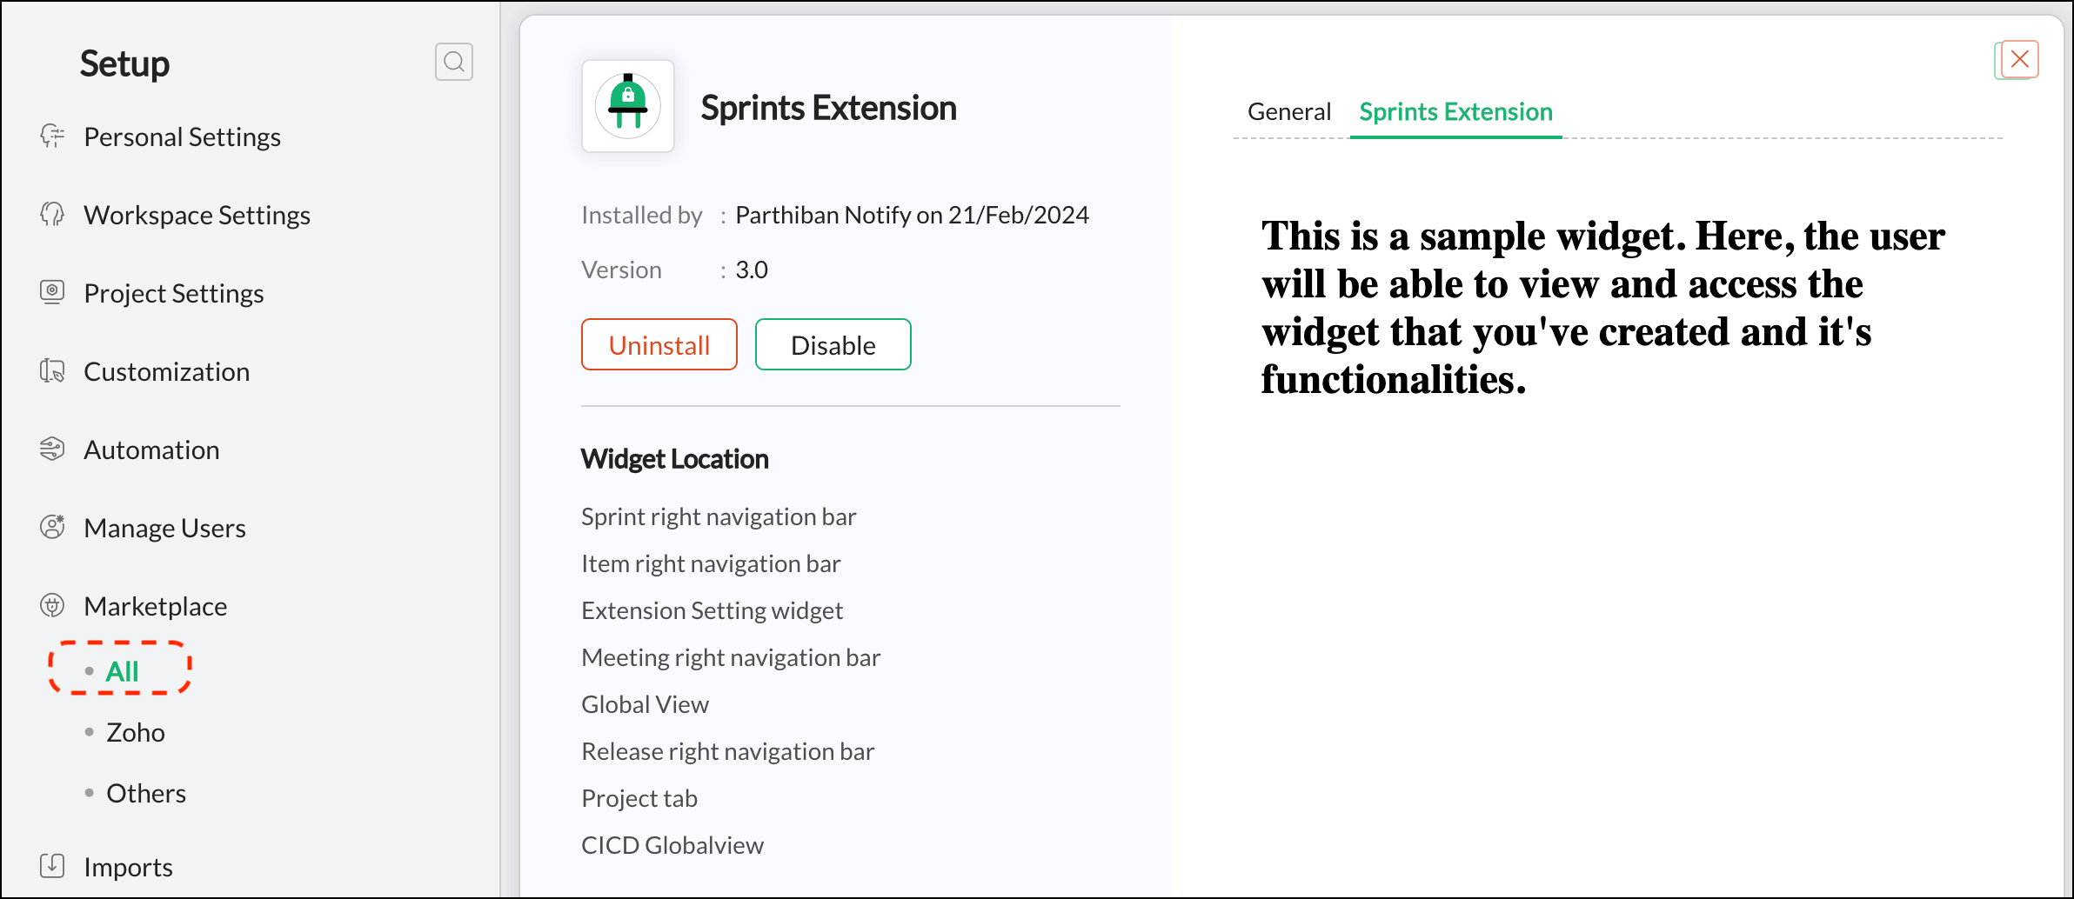Click the Workspace Settings icon
Screen dimensions: 2074x899
pyautogui.click(x=52, y=215)
